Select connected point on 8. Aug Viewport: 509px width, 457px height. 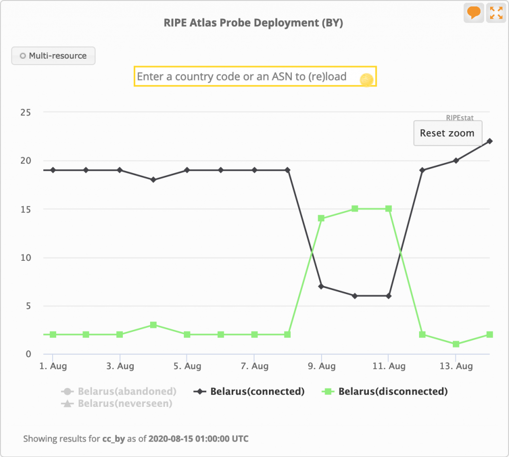click(x=287, y=170)
